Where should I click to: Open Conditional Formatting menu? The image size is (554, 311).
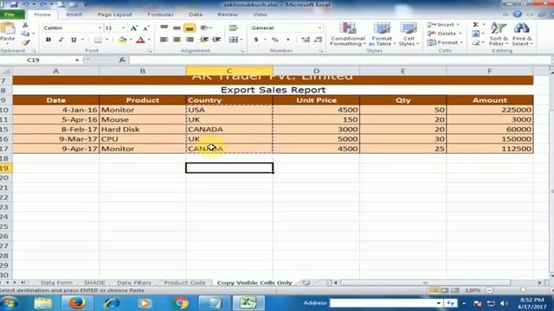click(348, 35)
